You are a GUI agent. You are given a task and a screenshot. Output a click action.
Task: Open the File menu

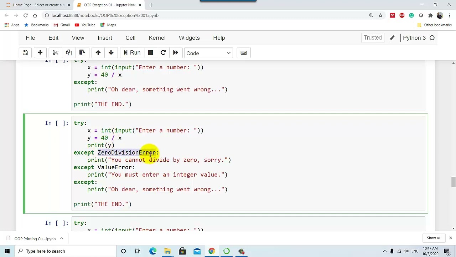pos(30,38)
